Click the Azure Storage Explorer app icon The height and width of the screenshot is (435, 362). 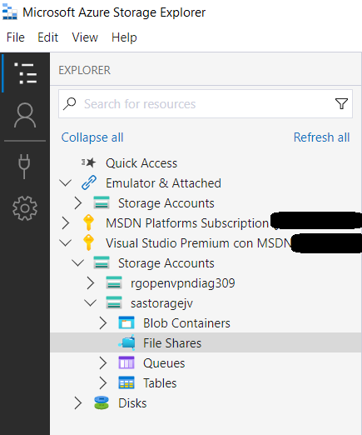(10, 12)
